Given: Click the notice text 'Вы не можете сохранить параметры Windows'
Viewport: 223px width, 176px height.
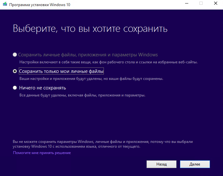Looking at the screenshot, I should [103, 141].
